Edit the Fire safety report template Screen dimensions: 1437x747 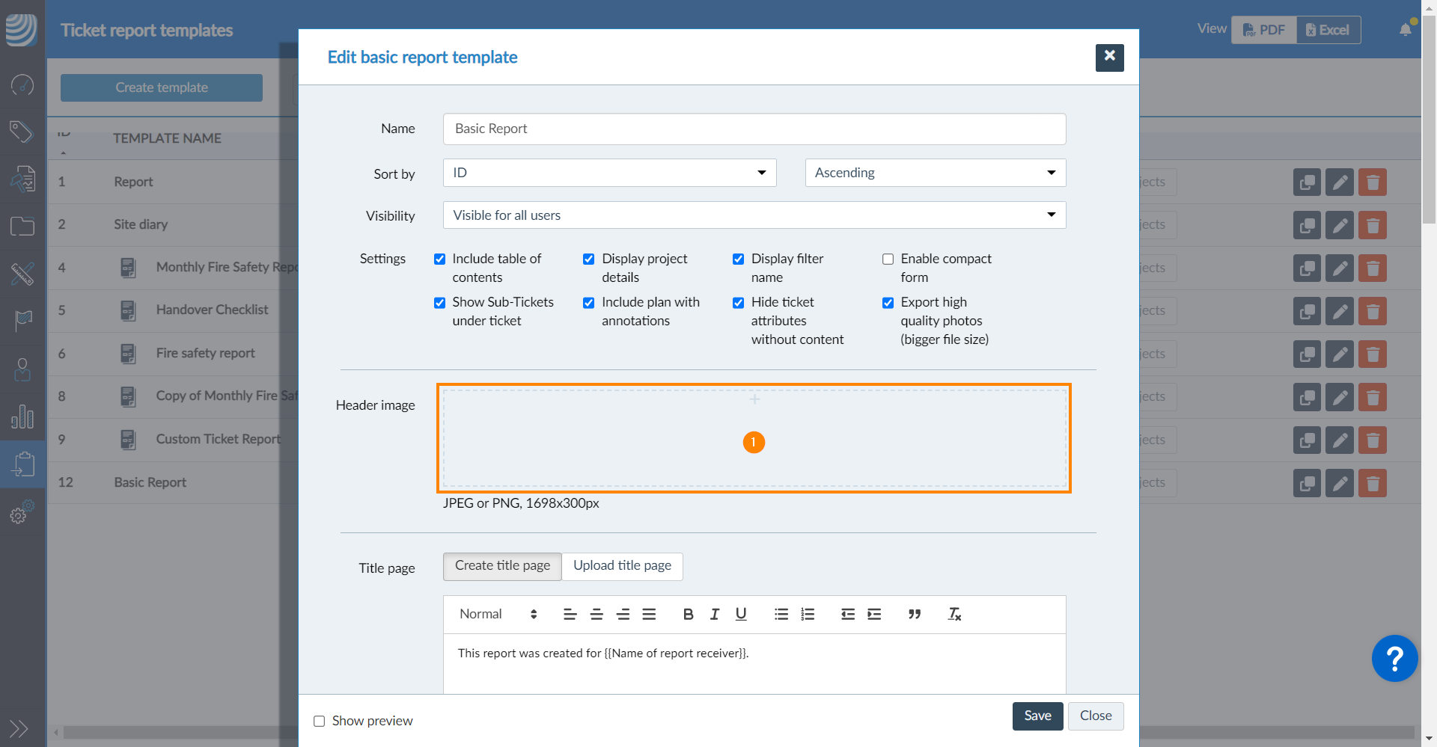1340,354
